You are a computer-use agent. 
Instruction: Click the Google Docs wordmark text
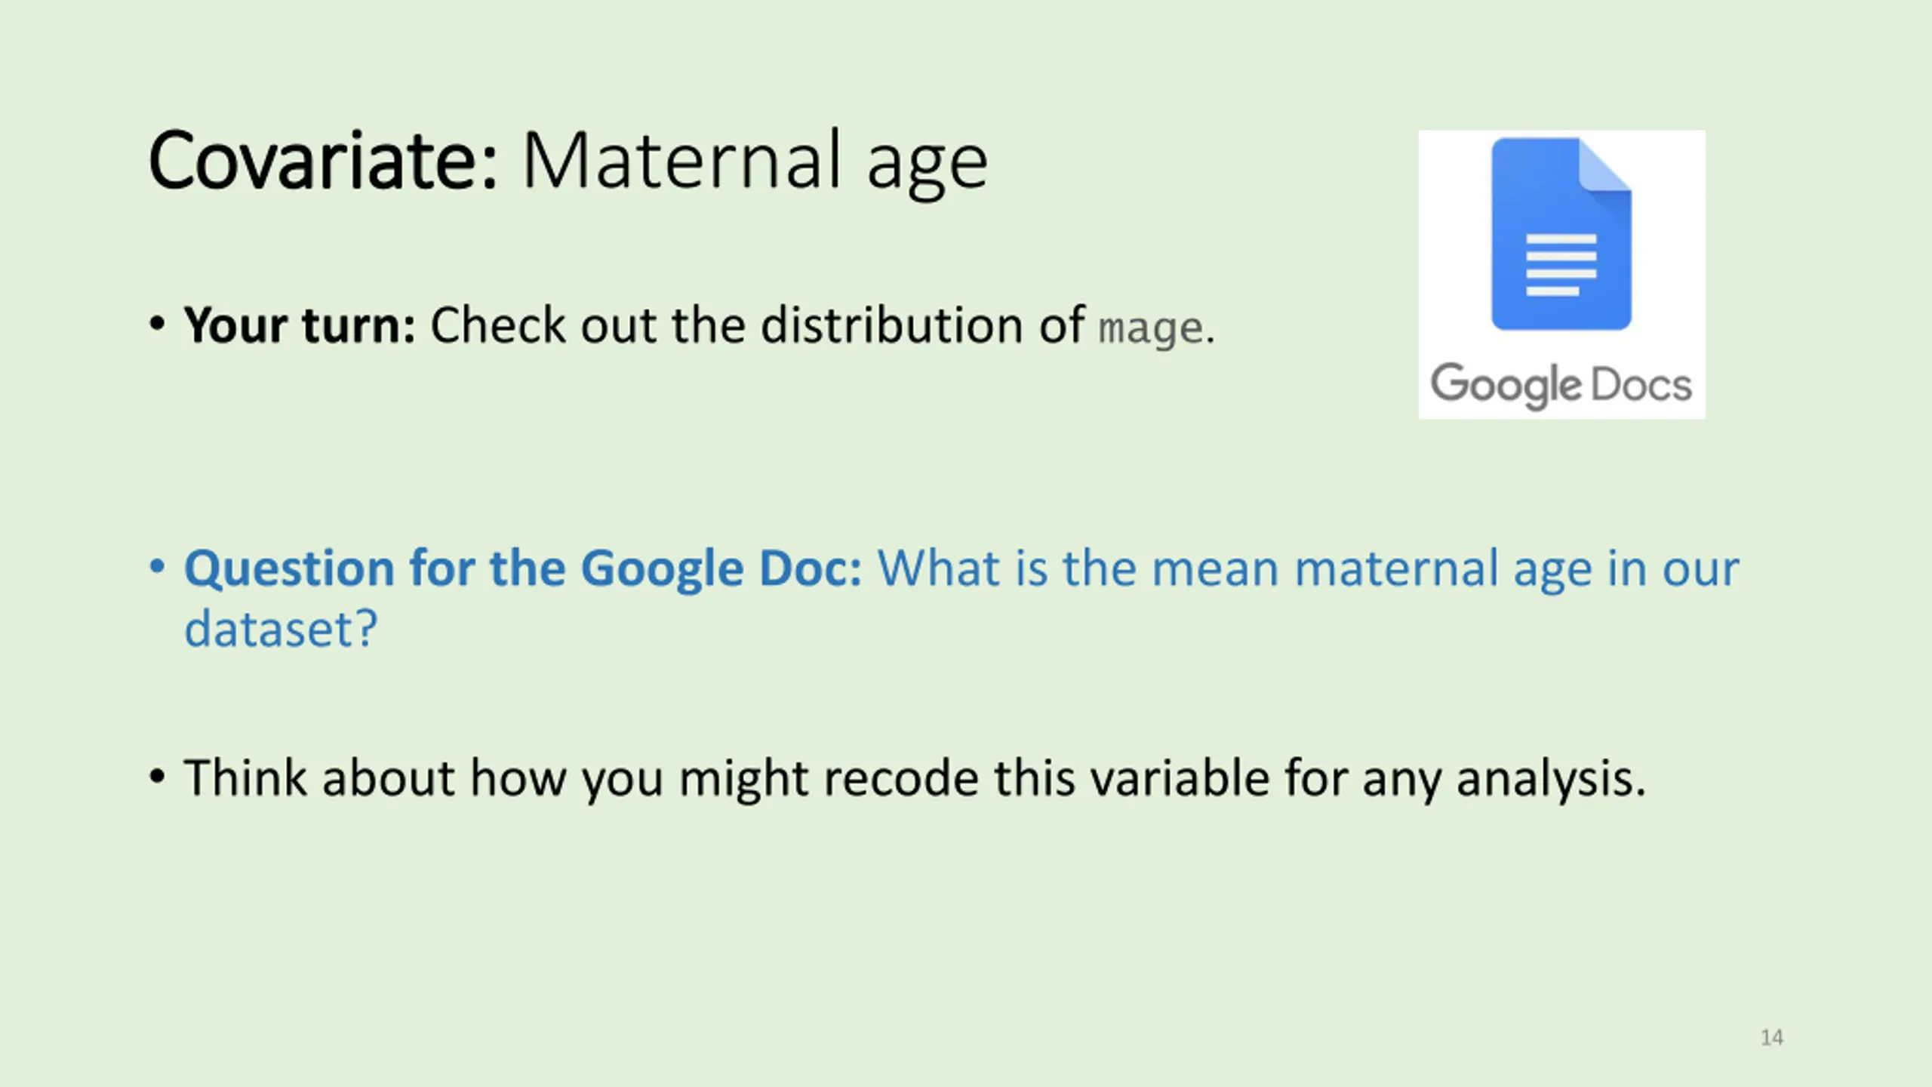[x=1561, y=386]
